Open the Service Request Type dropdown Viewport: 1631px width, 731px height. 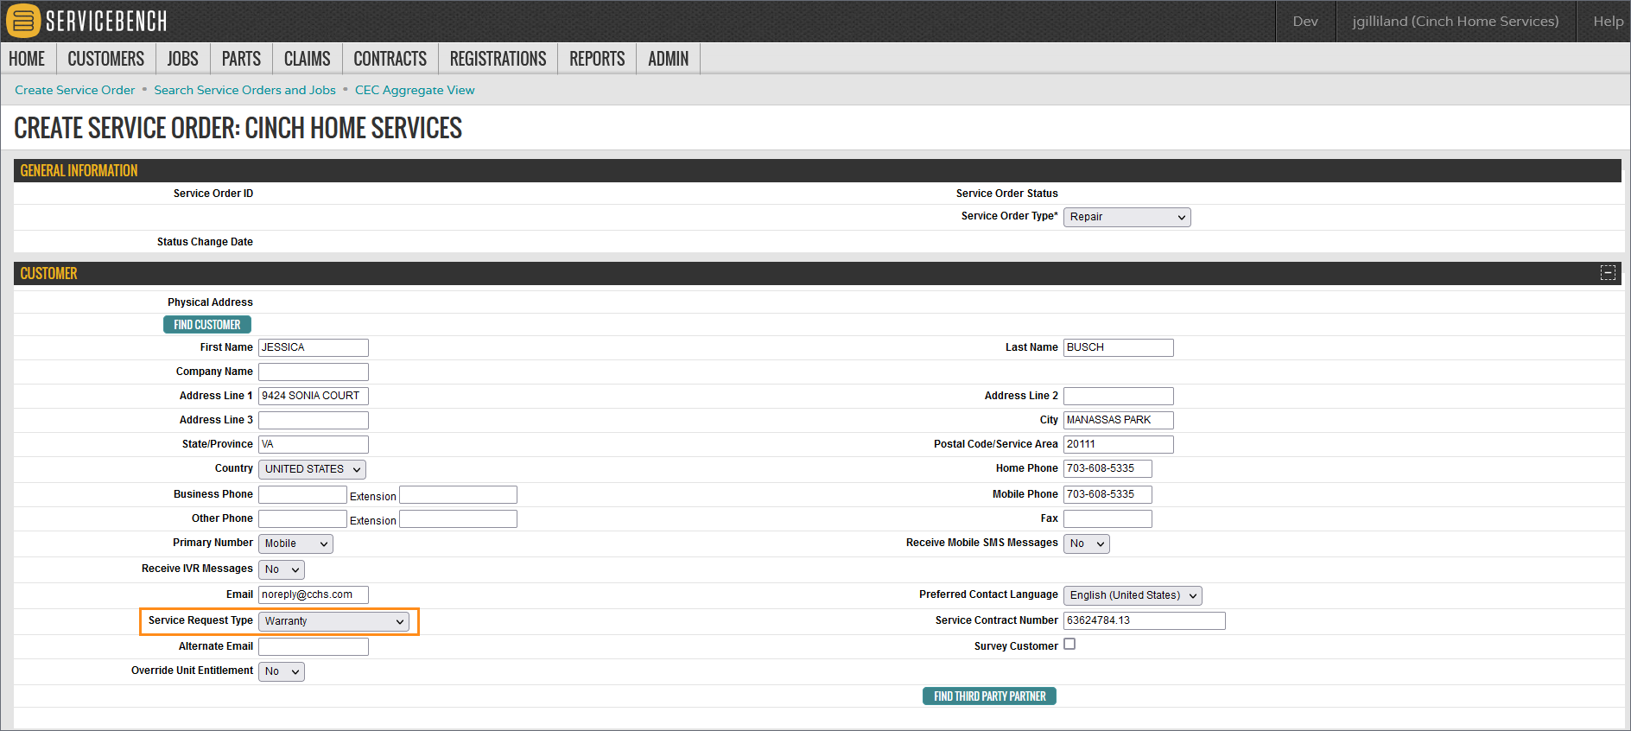pos(333,621)
